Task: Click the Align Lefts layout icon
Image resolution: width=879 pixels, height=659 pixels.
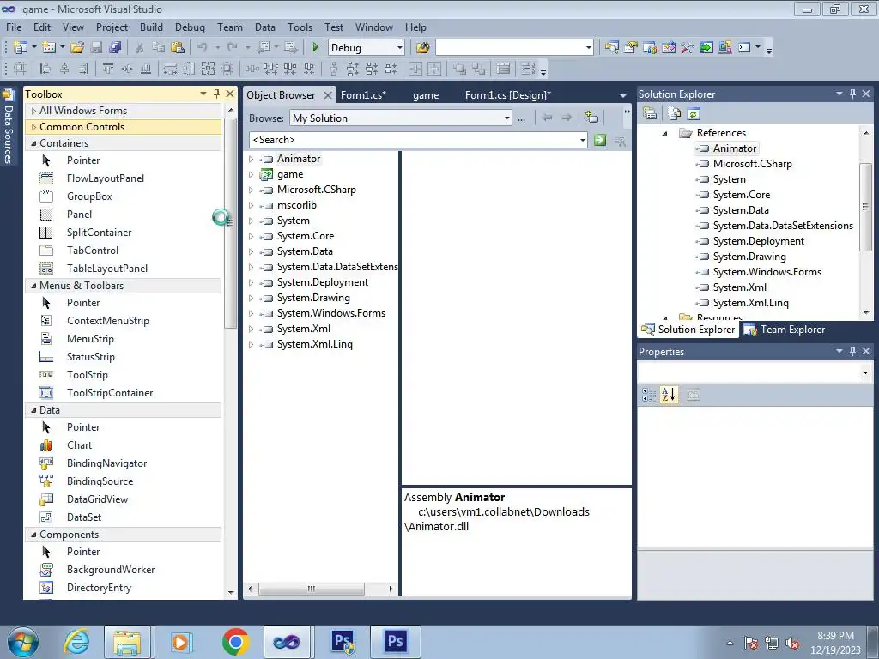Action: pyautogui.click(x=45, y=69)
